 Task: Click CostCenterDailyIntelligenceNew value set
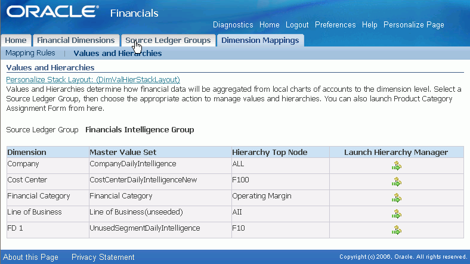pos(143,180)
